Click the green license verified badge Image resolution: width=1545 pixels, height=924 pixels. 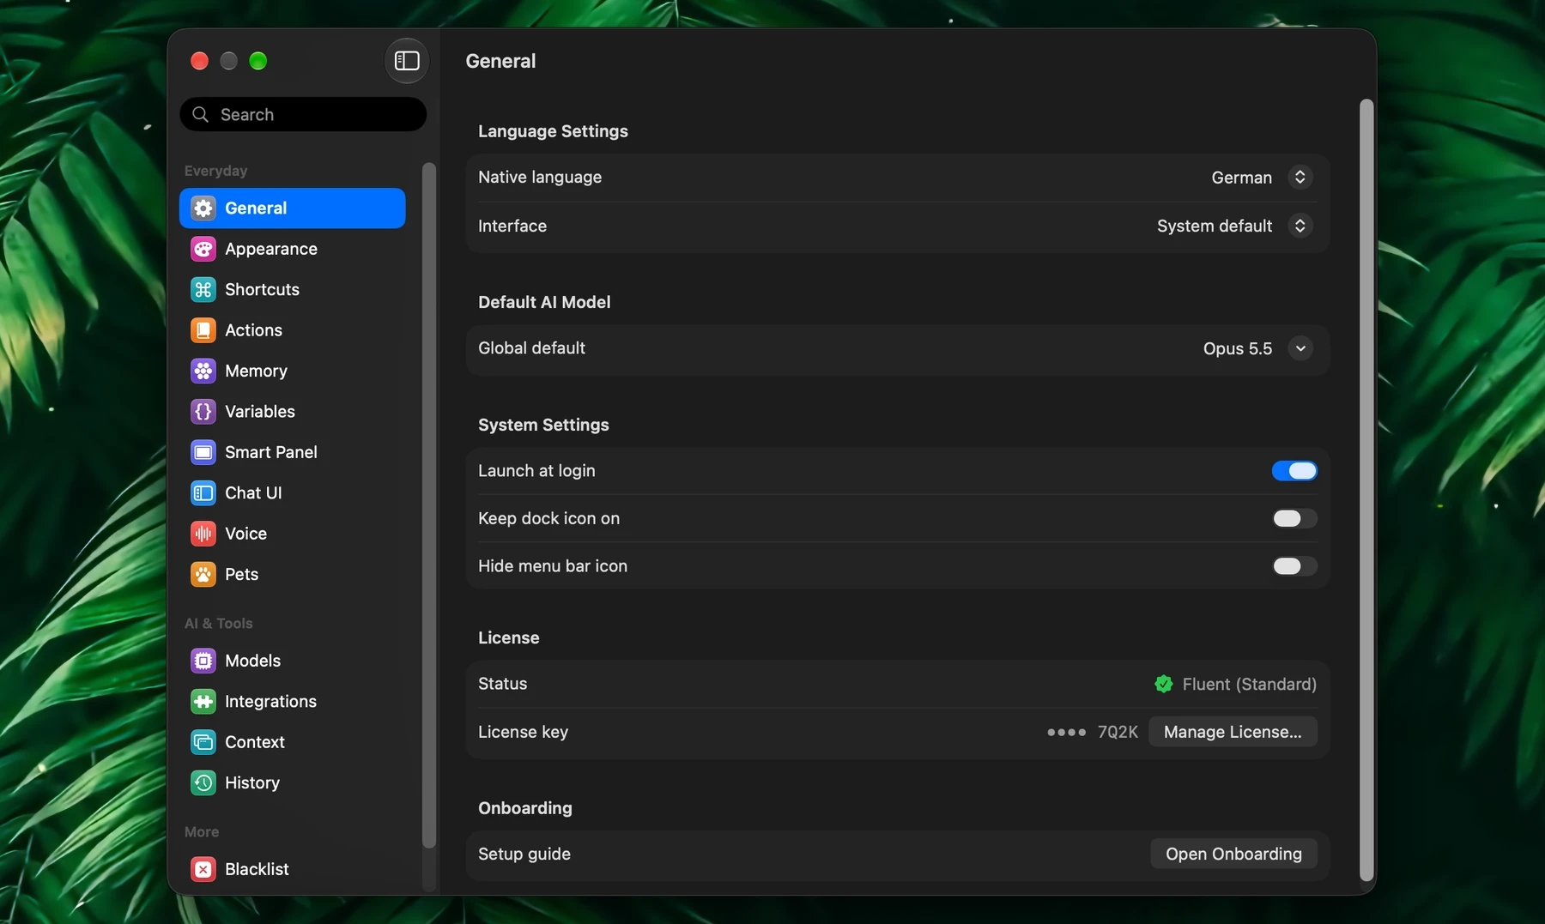pyautogui.click(x=1164, y=684)
